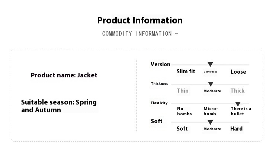Image resolution: width=279 pixels, height=151 pixels.
Task: Select the Thick thickness label
Action: click(237, 91)
